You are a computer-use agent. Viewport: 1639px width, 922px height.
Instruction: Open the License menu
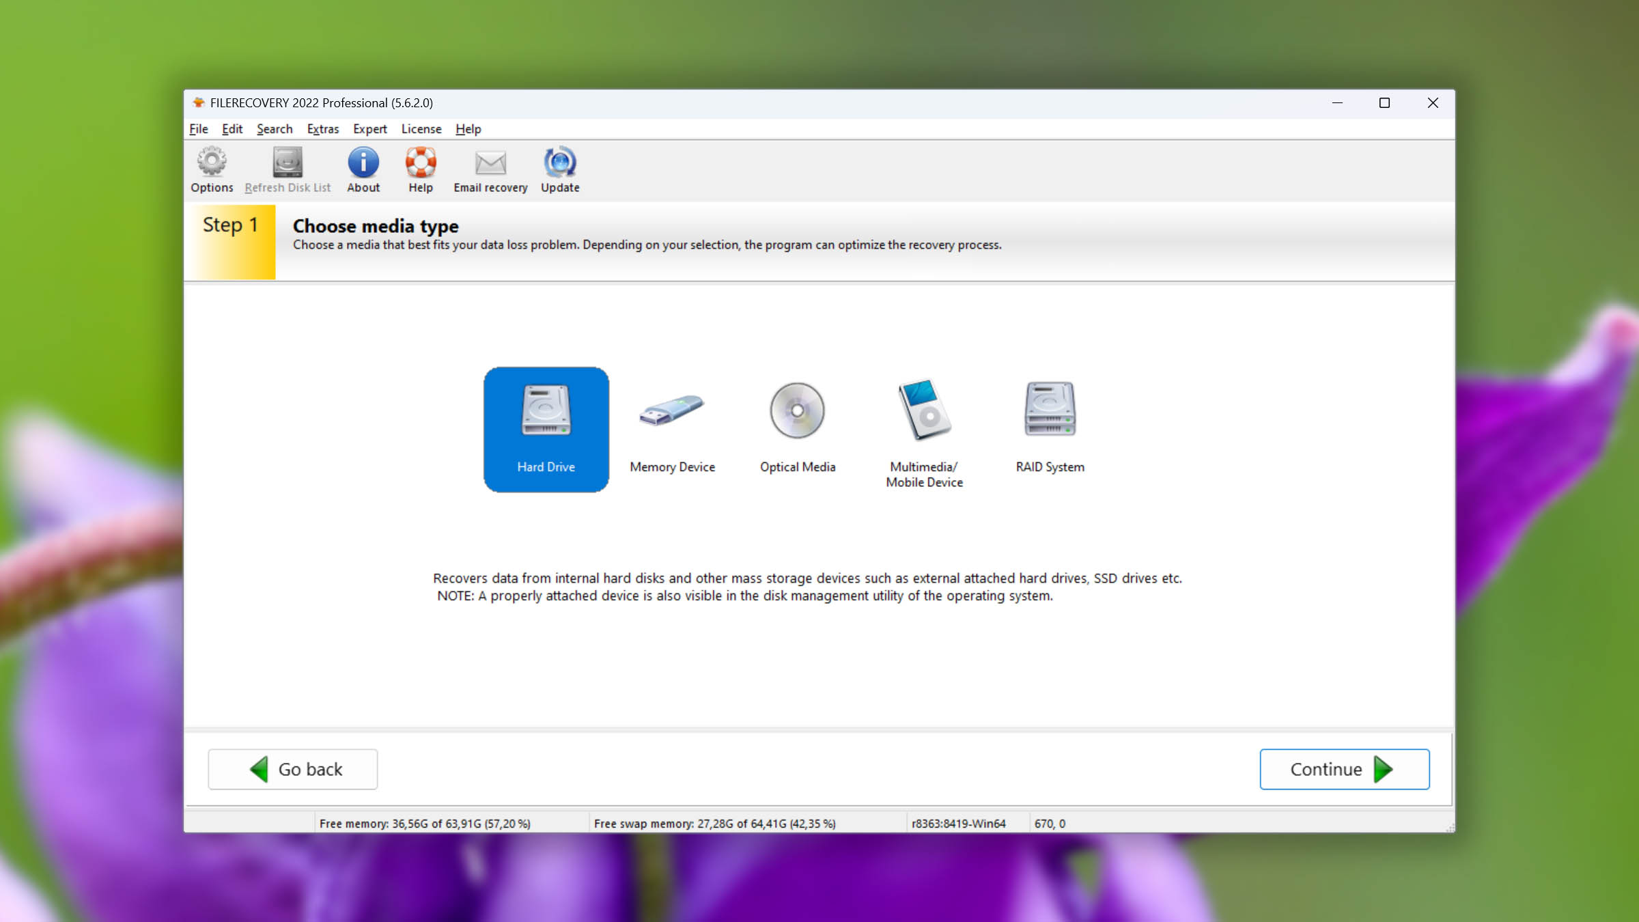(x=421, y=129)
